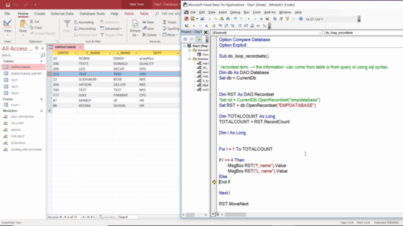Close the Project Explorer pane
The height and width of the screenshot is (226, 403).
point(206,32)
